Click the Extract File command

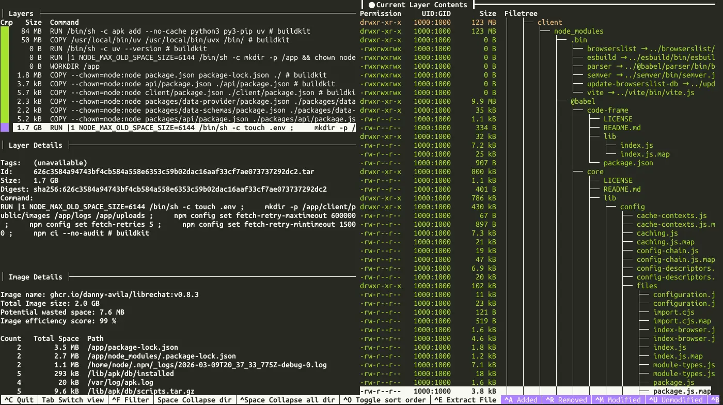tap(466, 400)
